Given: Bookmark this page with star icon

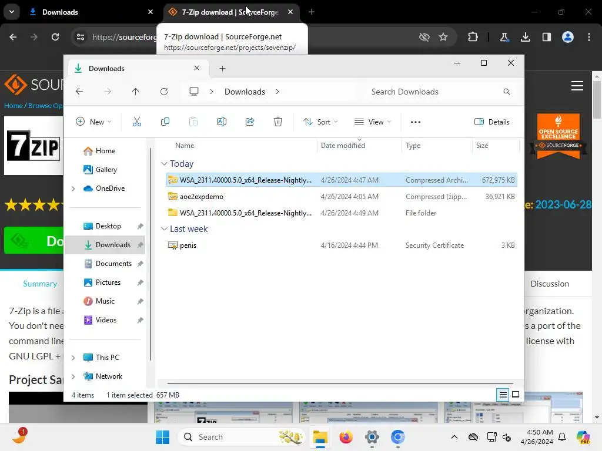Looking at the screenshot, I should 443,37.
